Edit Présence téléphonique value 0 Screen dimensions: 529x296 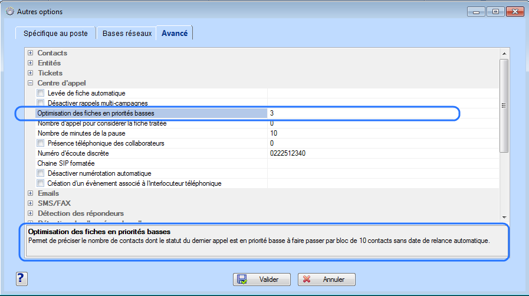click(383, 143)
